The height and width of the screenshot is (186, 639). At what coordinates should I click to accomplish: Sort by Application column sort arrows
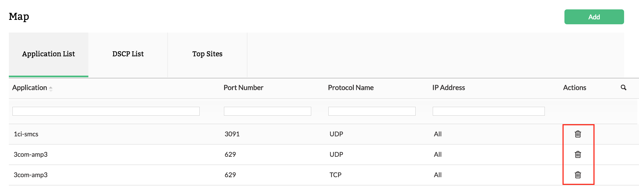click(x=51, y=89)
